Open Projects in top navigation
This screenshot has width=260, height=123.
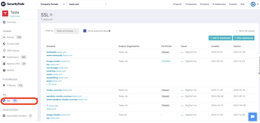point(177,4)
